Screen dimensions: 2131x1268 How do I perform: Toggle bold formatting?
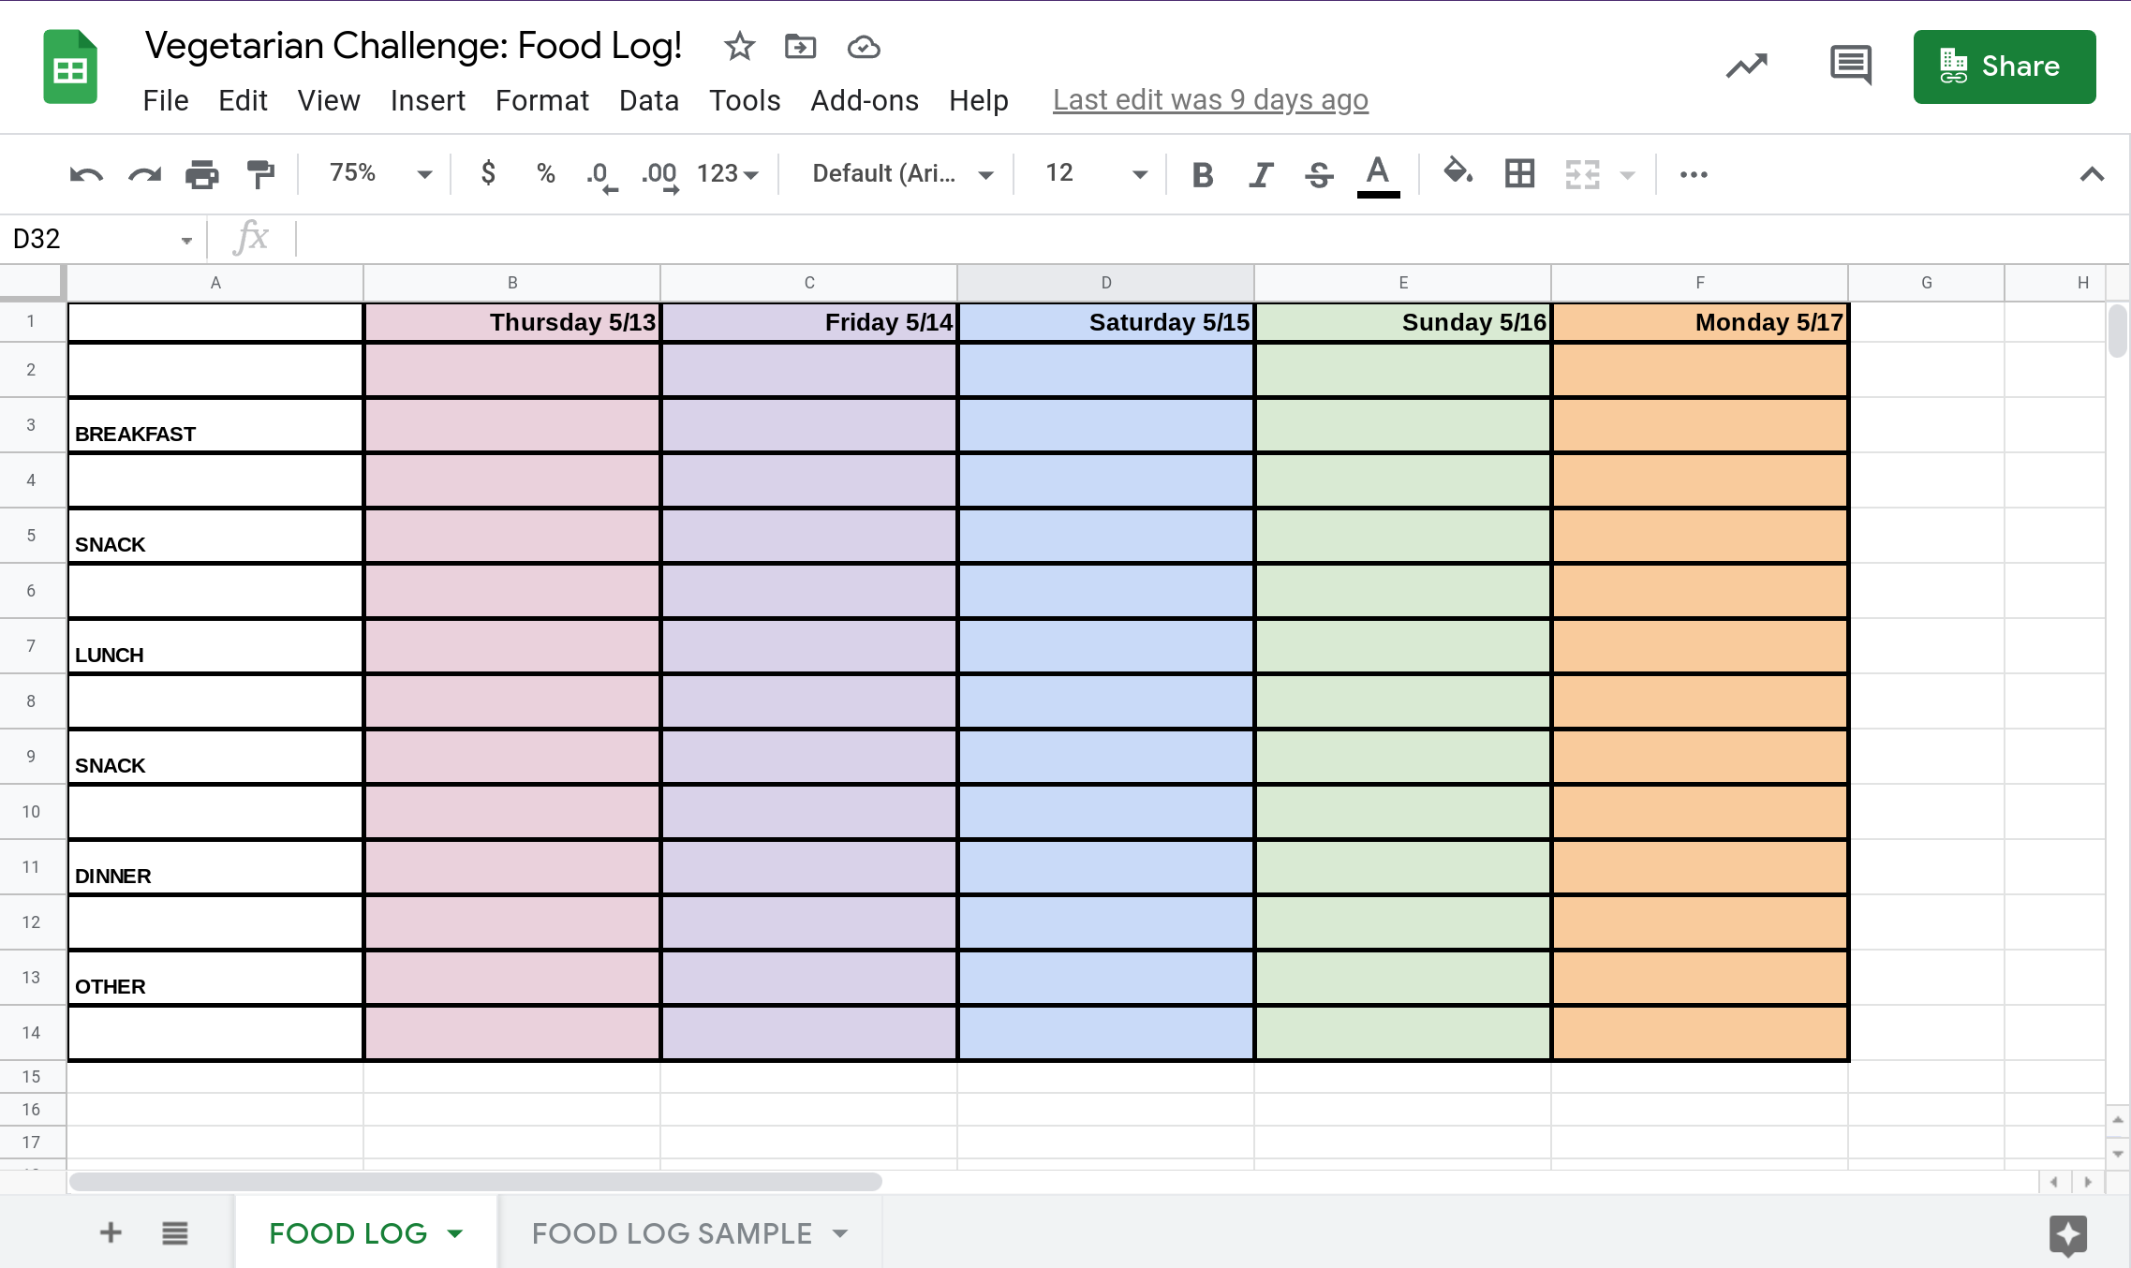point(1203,174)
